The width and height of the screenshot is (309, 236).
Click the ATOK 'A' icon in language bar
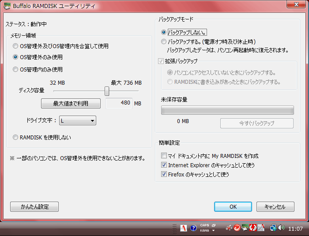click(x=184, y=228)
